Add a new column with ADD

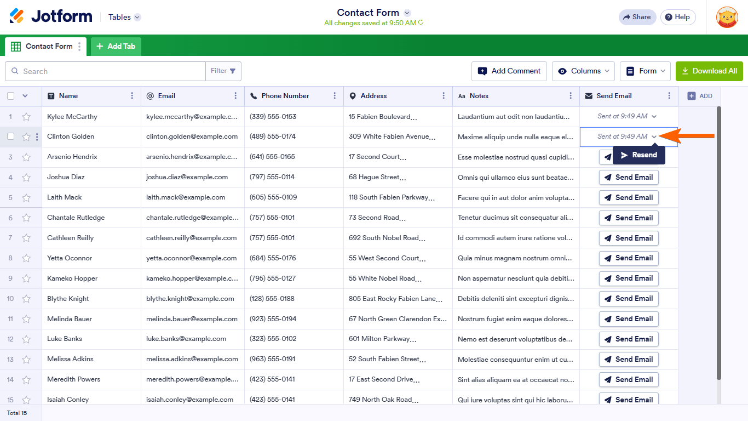(x=700, y=96)
